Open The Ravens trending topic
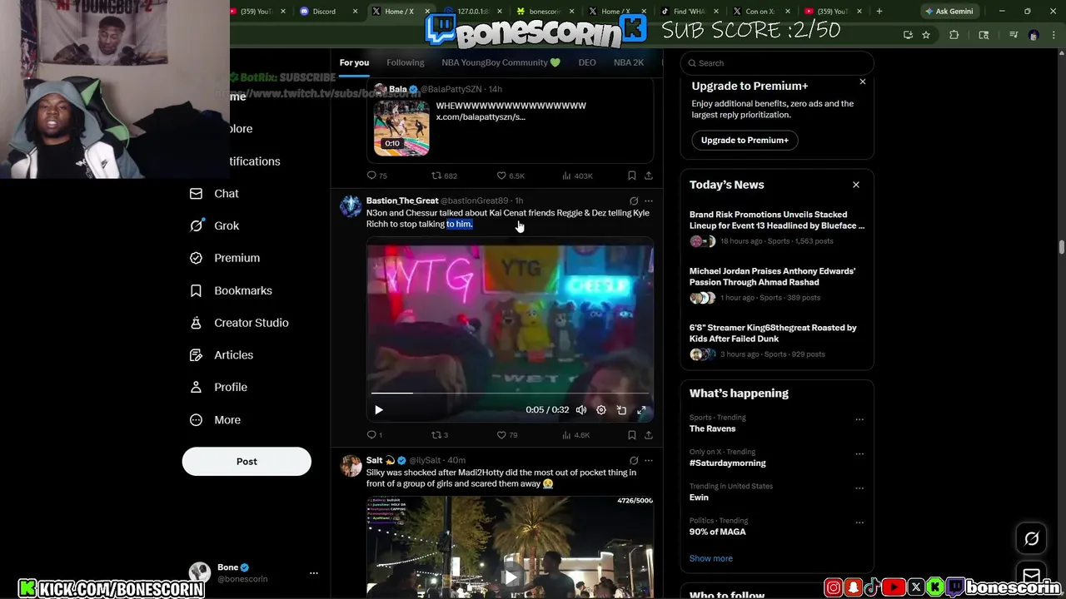The image size is (1066, 599). tap(712, 428)
